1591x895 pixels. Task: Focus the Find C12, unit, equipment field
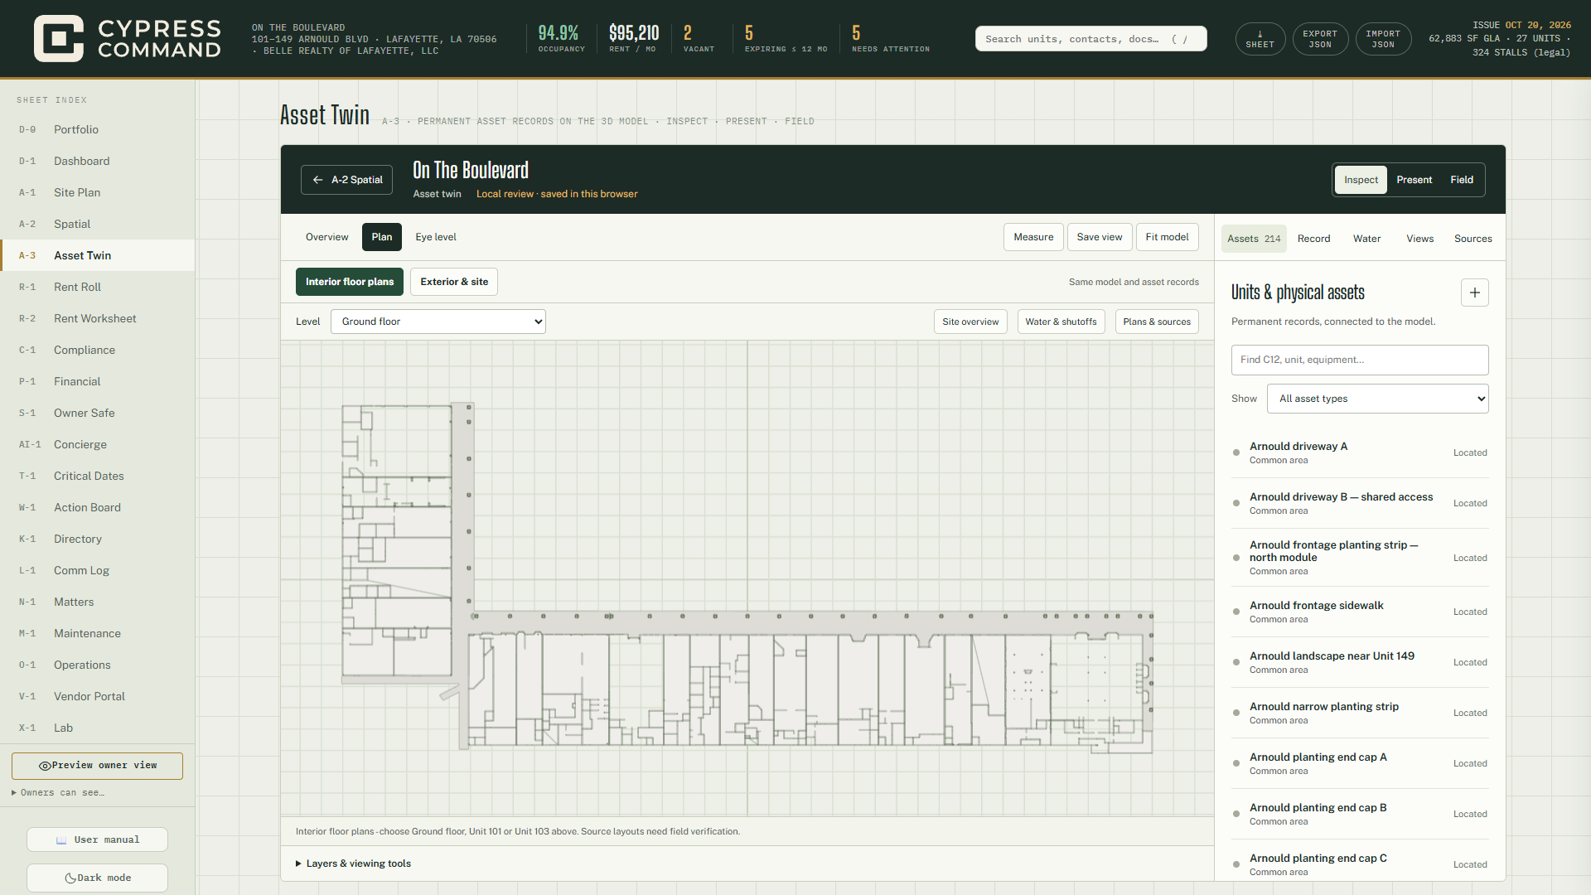coord(1360,360)
